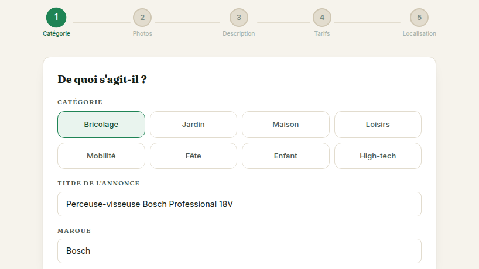Jump to step 2 Photos
479x269 pixels.
142,18
